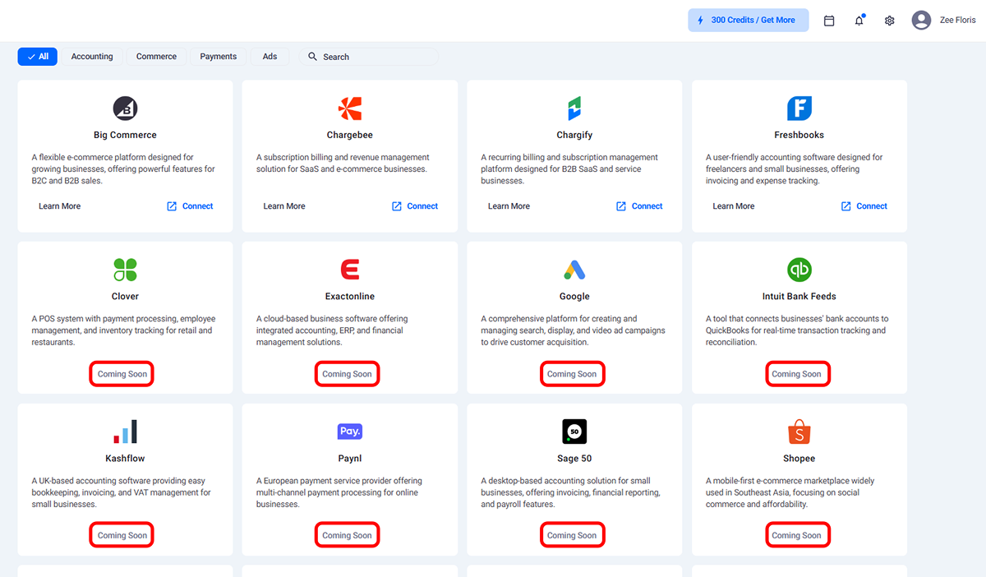Click the external-link icon on Big Commerce Connect
986x577 pixels.
point(172,206)
